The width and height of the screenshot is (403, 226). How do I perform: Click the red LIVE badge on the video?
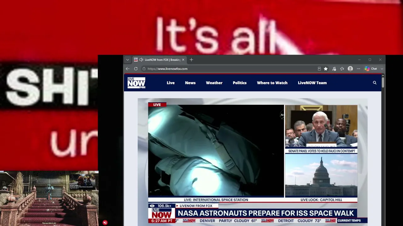tap(157, 105)
